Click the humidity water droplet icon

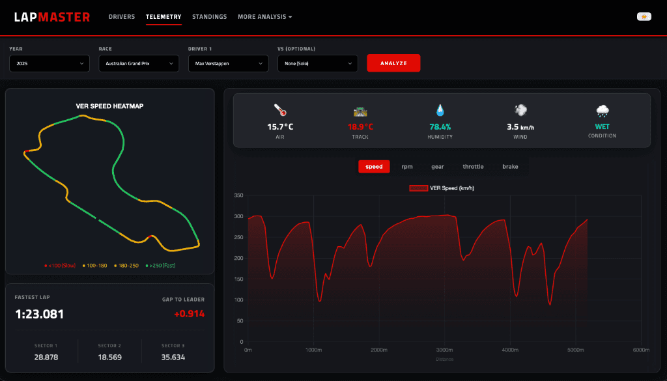click(x=440, y=110)
